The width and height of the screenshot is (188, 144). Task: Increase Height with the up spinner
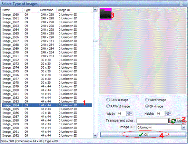(x=168, y=112)
